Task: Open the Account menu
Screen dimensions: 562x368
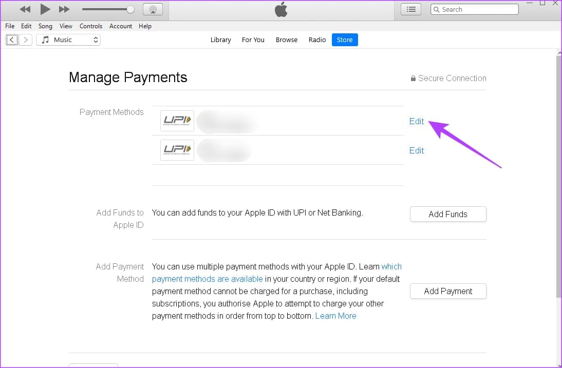Action: pos(120,26)
